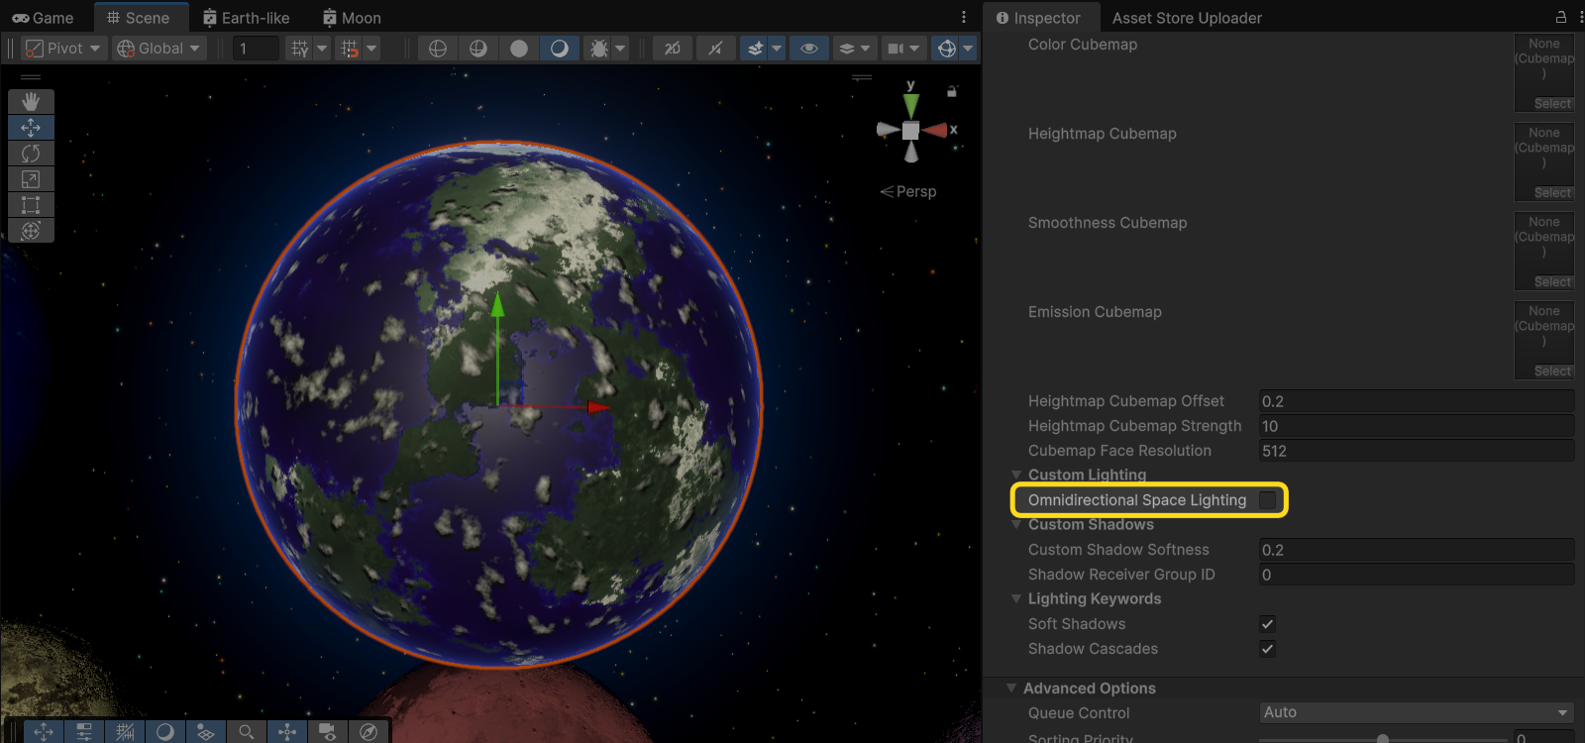Viewport: 1585px width, 743px height.
Task: Click the scene camera settings icon
Action: click(896, 48)
